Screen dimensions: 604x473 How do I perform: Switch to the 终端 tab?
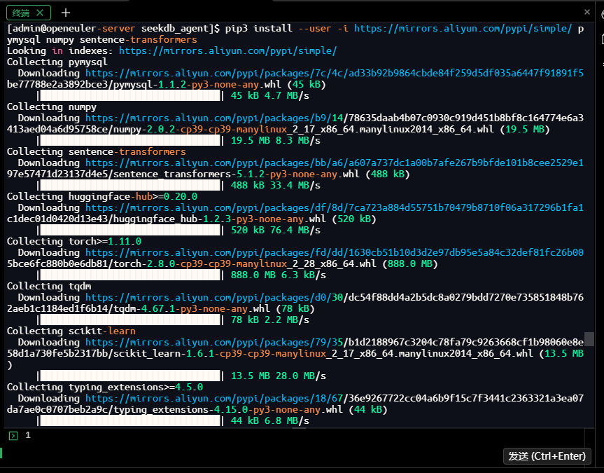(21, 13)
